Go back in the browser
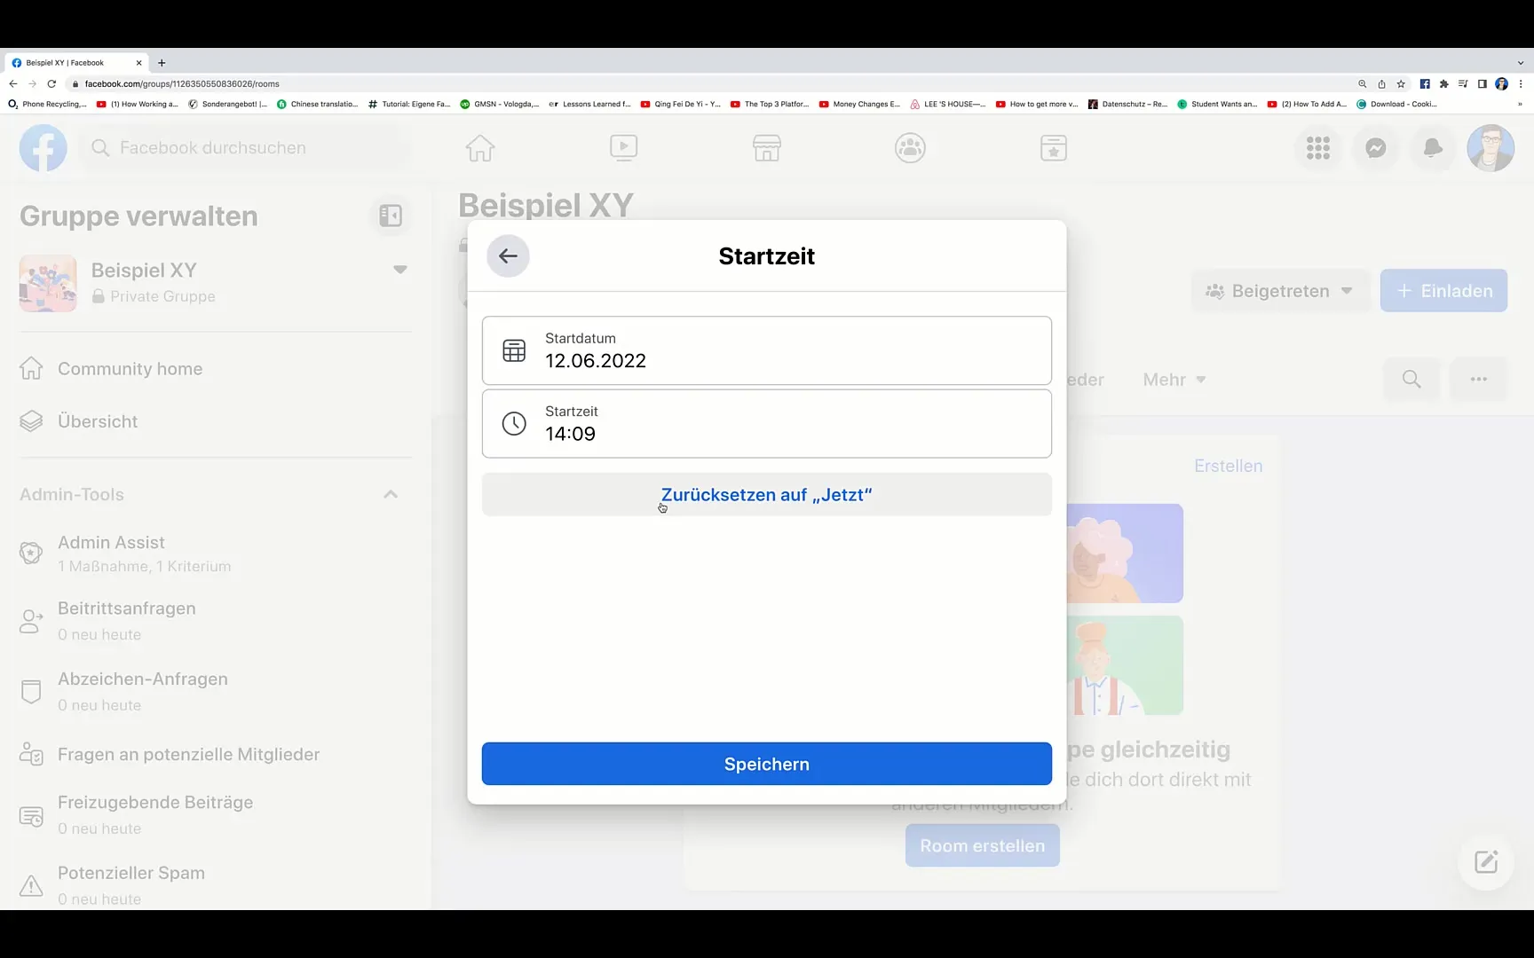The width and height of the screenshot is (1534, 958). coord(12,83)
